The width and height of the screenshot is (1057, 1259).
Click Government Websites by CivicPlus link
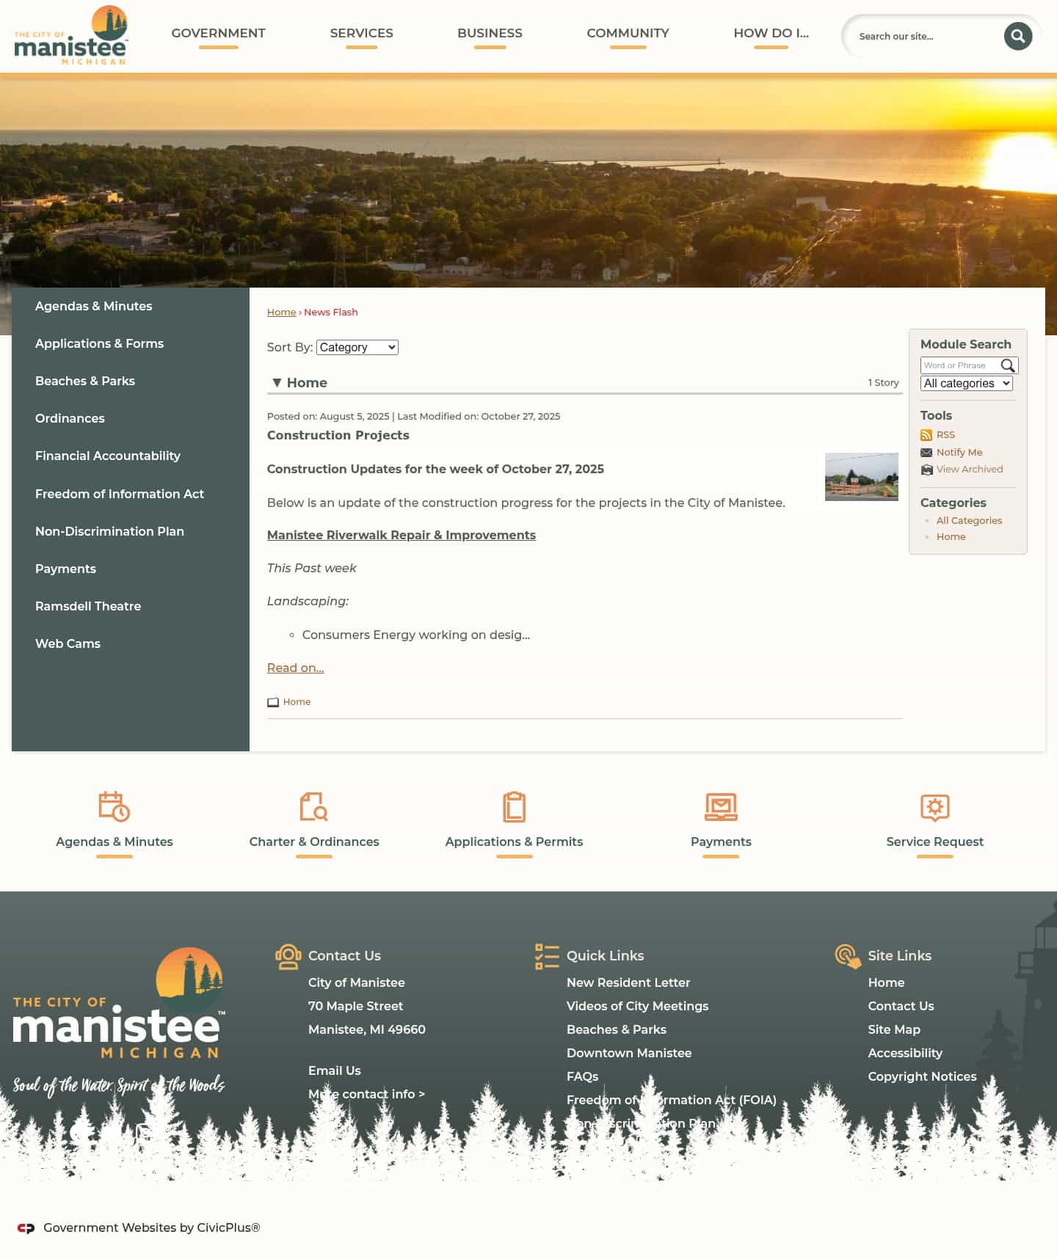151,1228
